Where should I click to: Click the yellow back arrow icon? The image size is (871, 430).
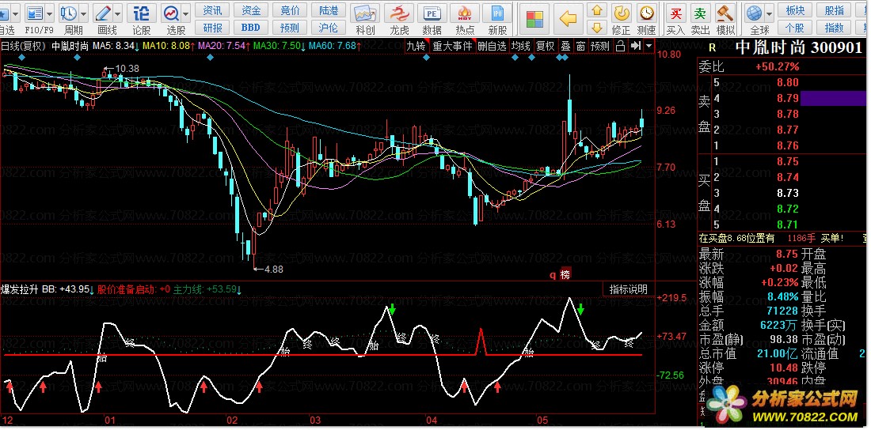568,19
